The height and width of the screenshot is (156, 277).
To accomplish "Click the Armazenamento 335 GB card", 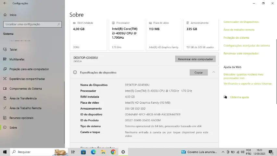I will click(201, 35).
